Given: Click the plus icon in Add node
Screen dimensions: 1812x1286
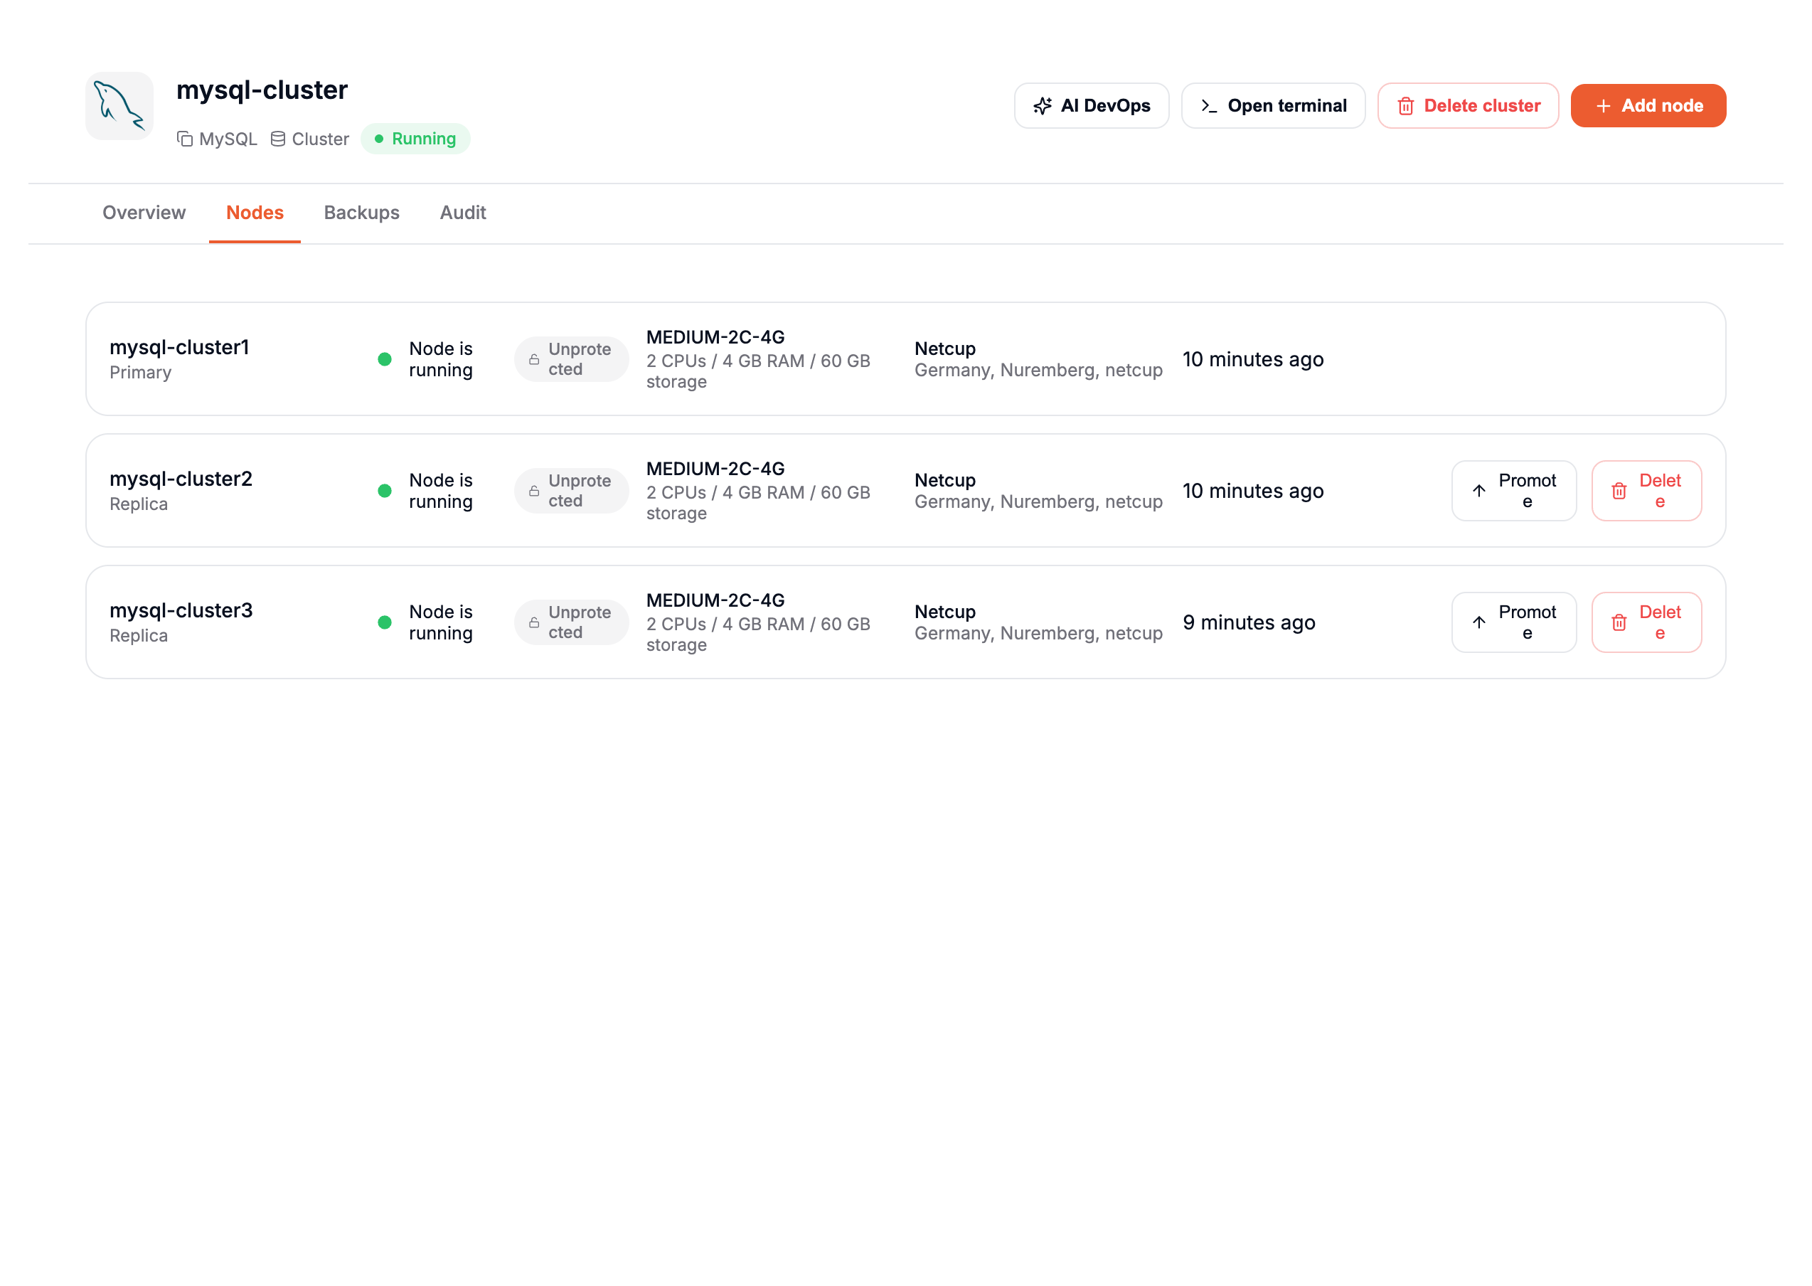Looking at the screenshot, I should coord(1602,106).
